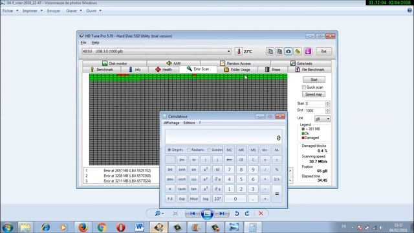Screen dimensions: 414x233
Task: Launch Opera from the taskbar
Action: tap(121, 227)
